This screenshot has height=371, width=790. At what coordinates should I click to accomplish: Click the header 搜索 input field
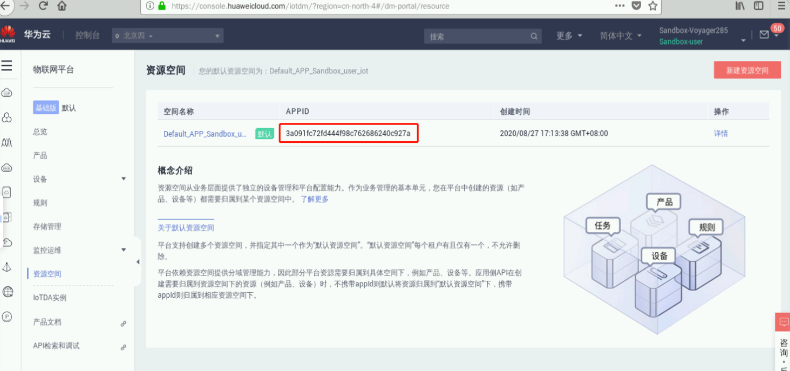coord(483,36)
